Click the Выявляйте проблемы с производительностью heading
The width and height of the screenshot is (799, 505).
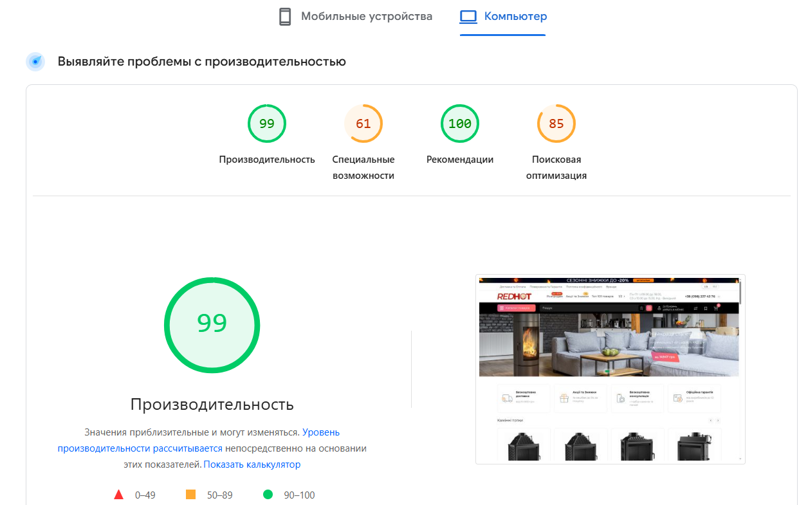pos(202,62)
